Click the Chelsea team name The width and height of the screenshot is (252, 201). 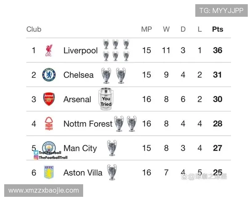click(79, 75)
